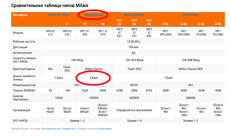
Task: Select model cell 'MF1 SPLUS60'
Action: pyautogui.click(x=166, y=33)
